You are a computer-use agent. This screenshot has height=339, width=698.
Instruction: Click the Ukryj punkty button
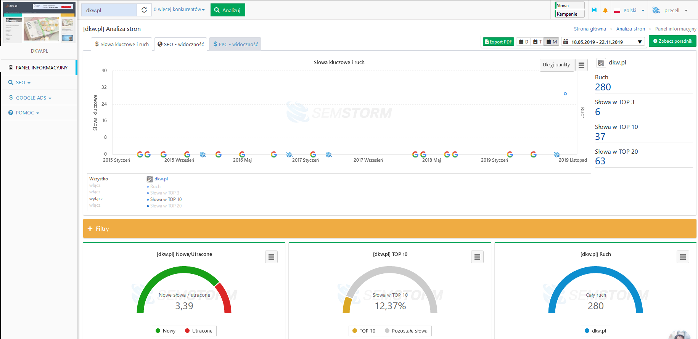coord(556,65)
